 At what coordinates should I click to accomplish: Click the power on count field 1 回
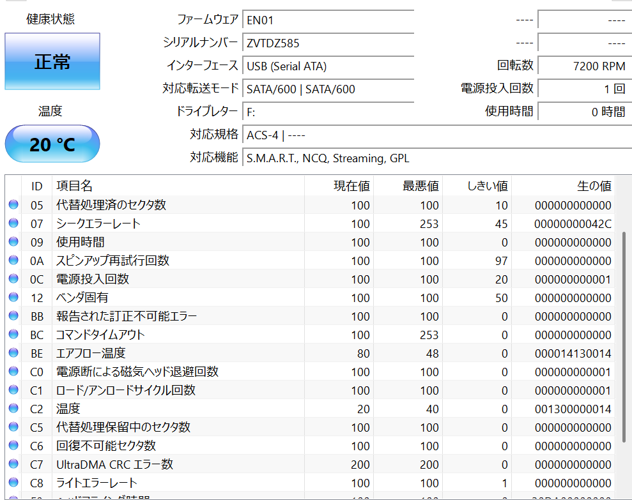[585, 89]
